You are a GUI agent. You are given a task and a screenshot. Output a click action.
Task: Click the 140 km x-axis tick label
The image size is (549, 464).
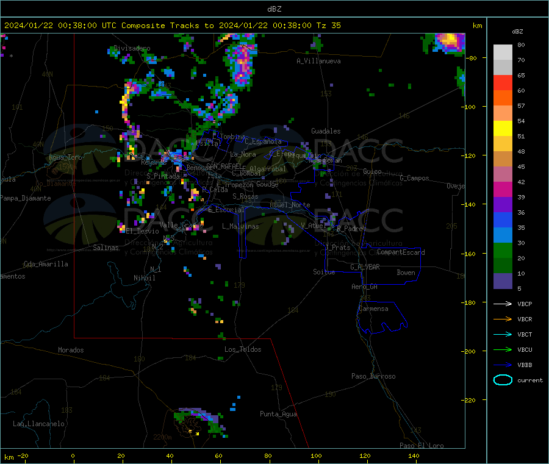tap(414, 455)
